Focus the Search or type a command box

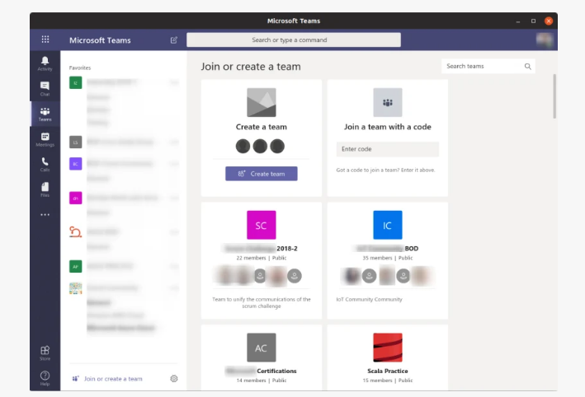point(294,40)
